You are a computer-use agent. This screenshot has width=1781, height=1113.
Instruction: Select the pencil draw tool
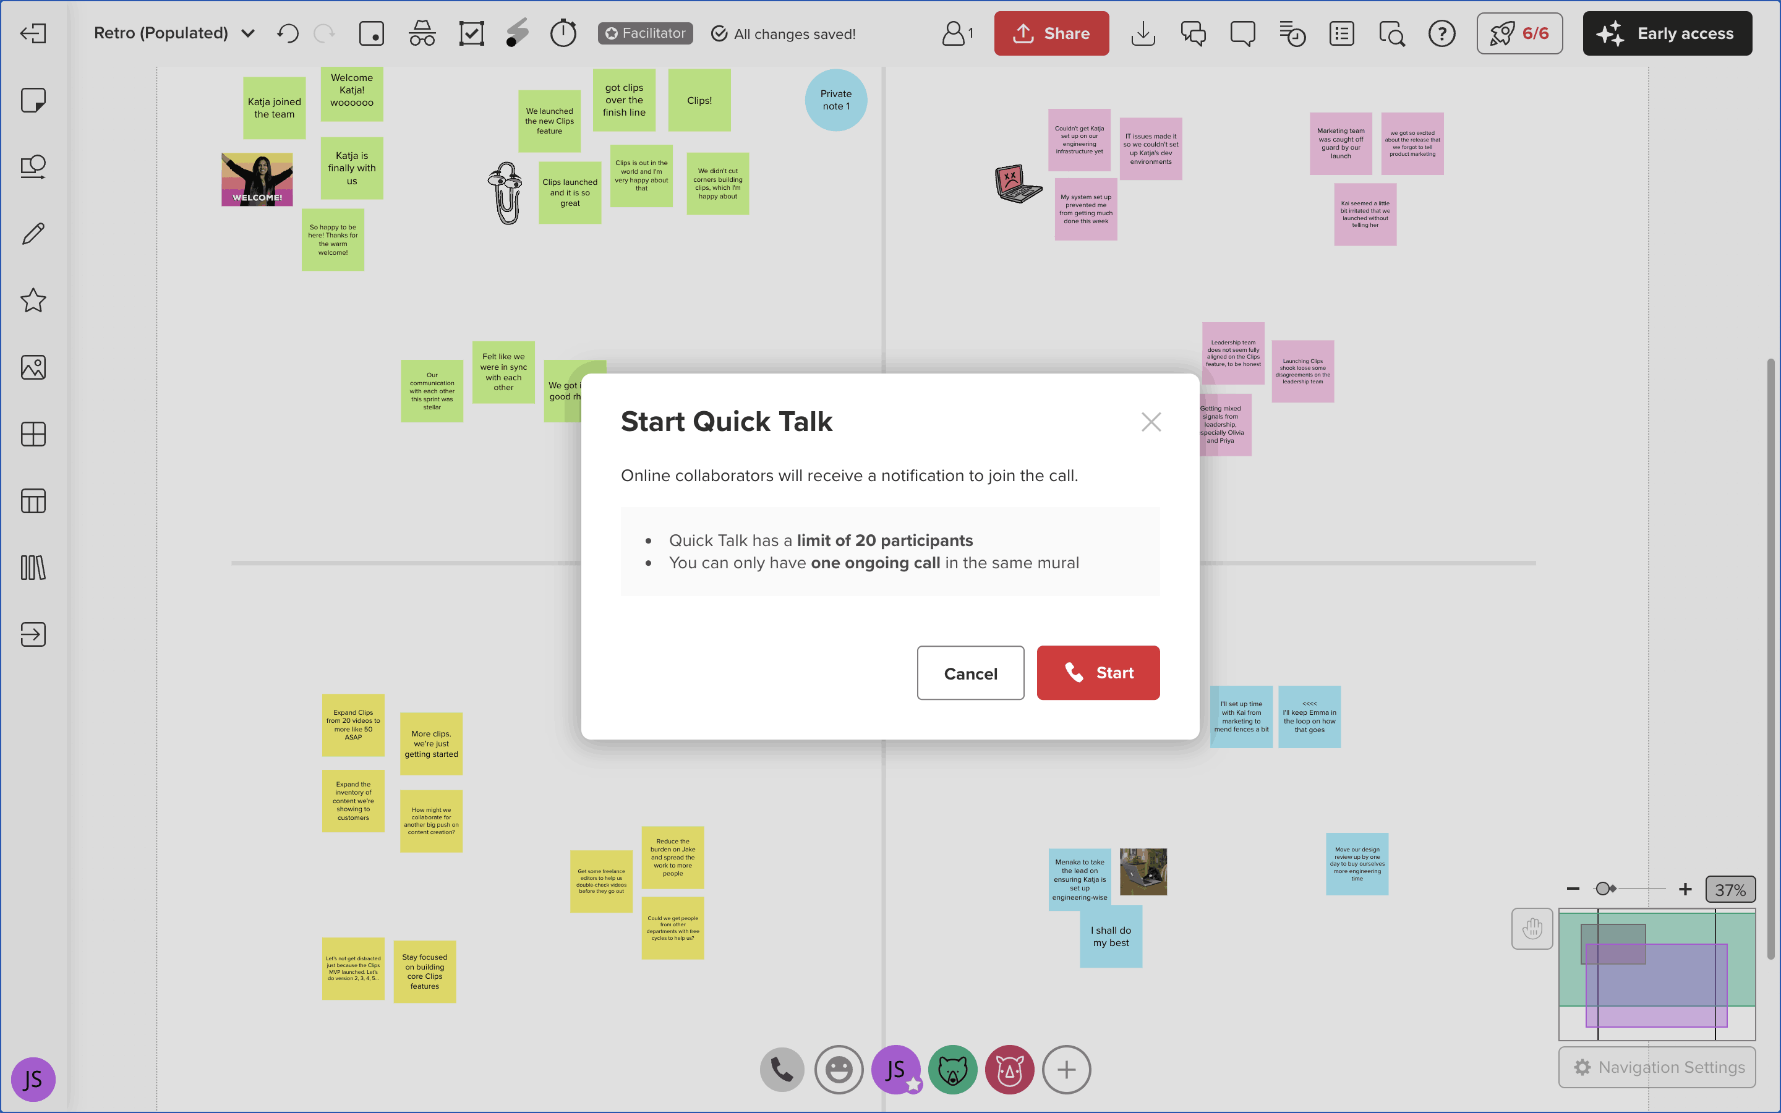(33, 234)
